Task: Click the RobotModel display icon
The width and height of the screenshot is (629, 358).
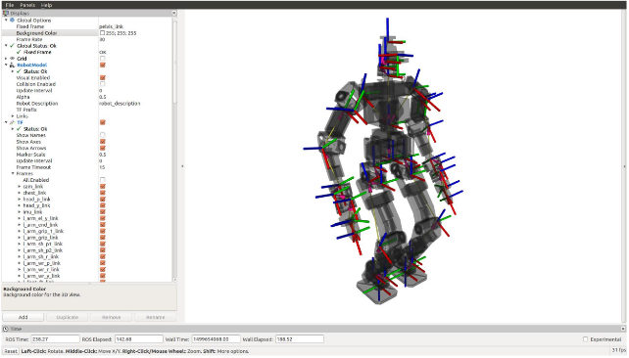Action: 13,65
